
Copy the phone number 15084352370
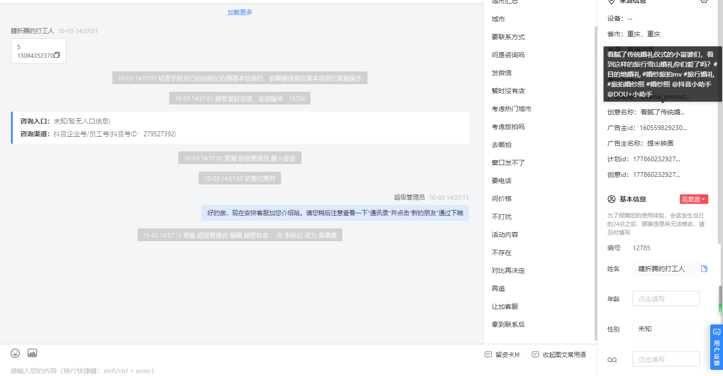pyautogui.click(x=57, y=55)
